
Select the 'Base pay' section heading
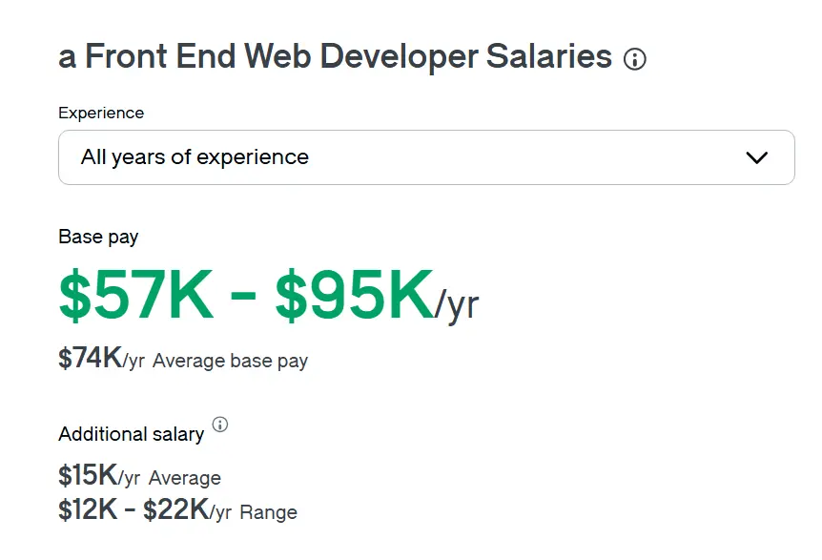(x=97, y=237)
